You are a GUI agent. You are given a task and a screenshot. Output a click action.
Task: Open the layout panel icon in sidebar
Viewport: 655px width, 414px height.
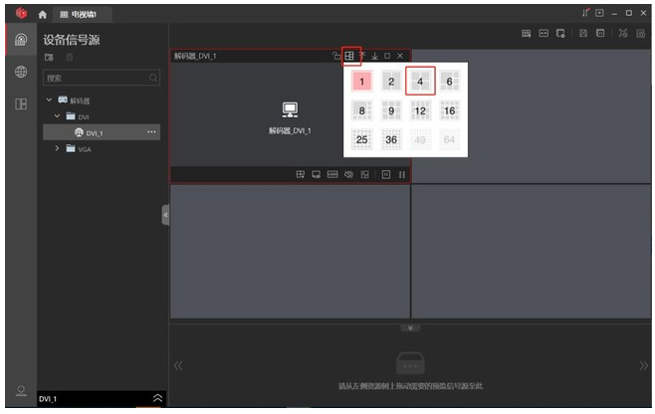(x=20, y=103)
